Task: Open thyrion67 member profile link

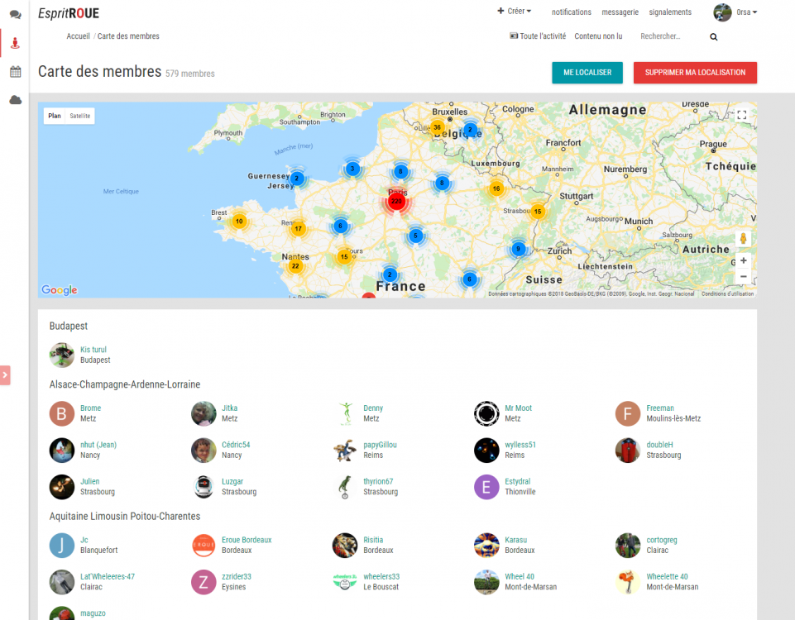Action: 378,481
